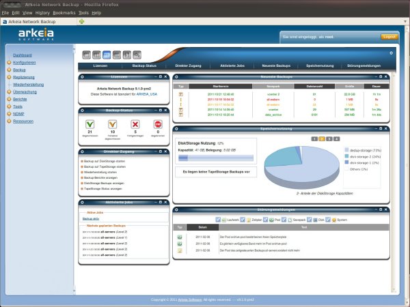The width and height of the screenshot is (410, 307).
Task: Click the yellow alert icon of third Störung row
Action: coord(180,250)
